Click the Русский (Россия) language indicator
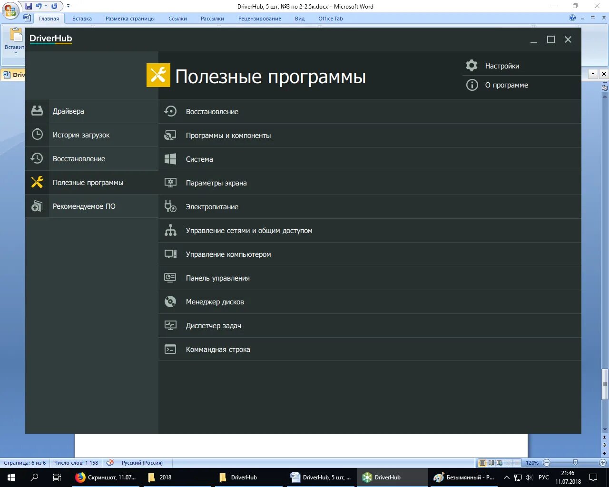Screen dimensions: 609x487 pyautogui.click(x=142, y=463)
